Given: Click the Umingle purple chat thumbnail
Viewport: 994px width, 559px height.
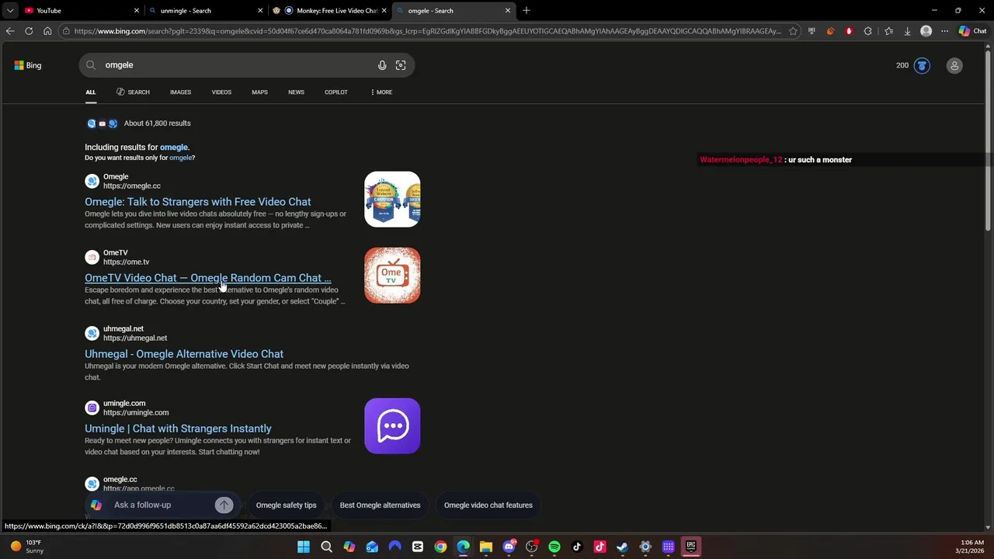Looking at the screenshot, I should (392, 426).
